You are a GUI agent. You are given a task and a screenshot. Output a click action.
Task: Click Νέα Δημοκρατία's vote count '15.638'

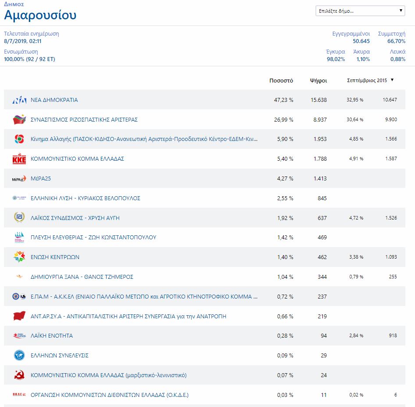click(318, 100)
